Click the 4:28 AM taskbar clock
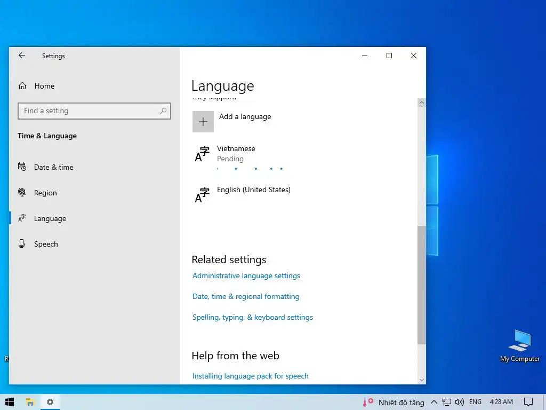Image resolution: width=546 pixels, height=410 pixels. [501, 402]
